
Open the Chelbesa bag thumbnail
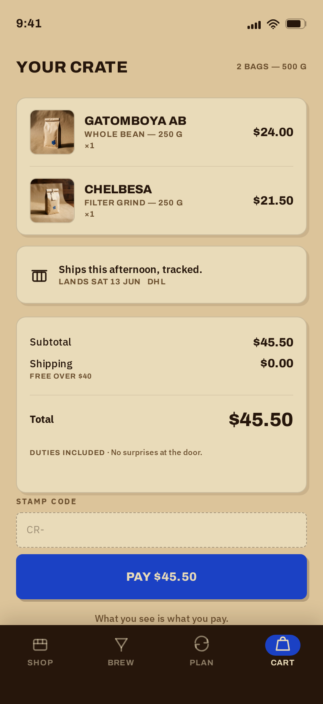52,201
